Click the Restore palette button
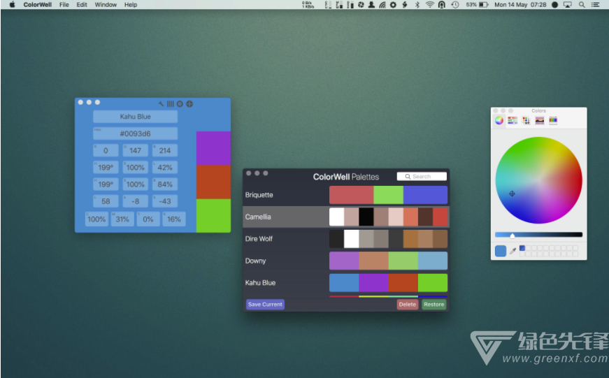This screenshot has height=378, width=609. tap(434, 304)
